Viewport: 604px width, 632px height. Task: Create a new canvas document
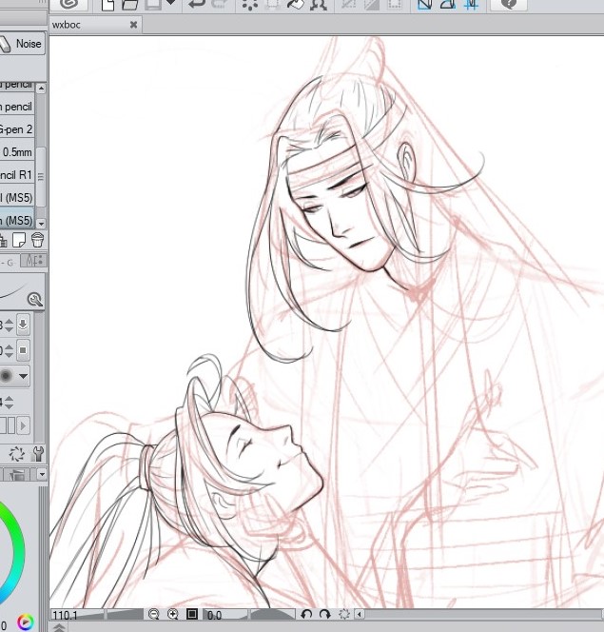(107, 5)
